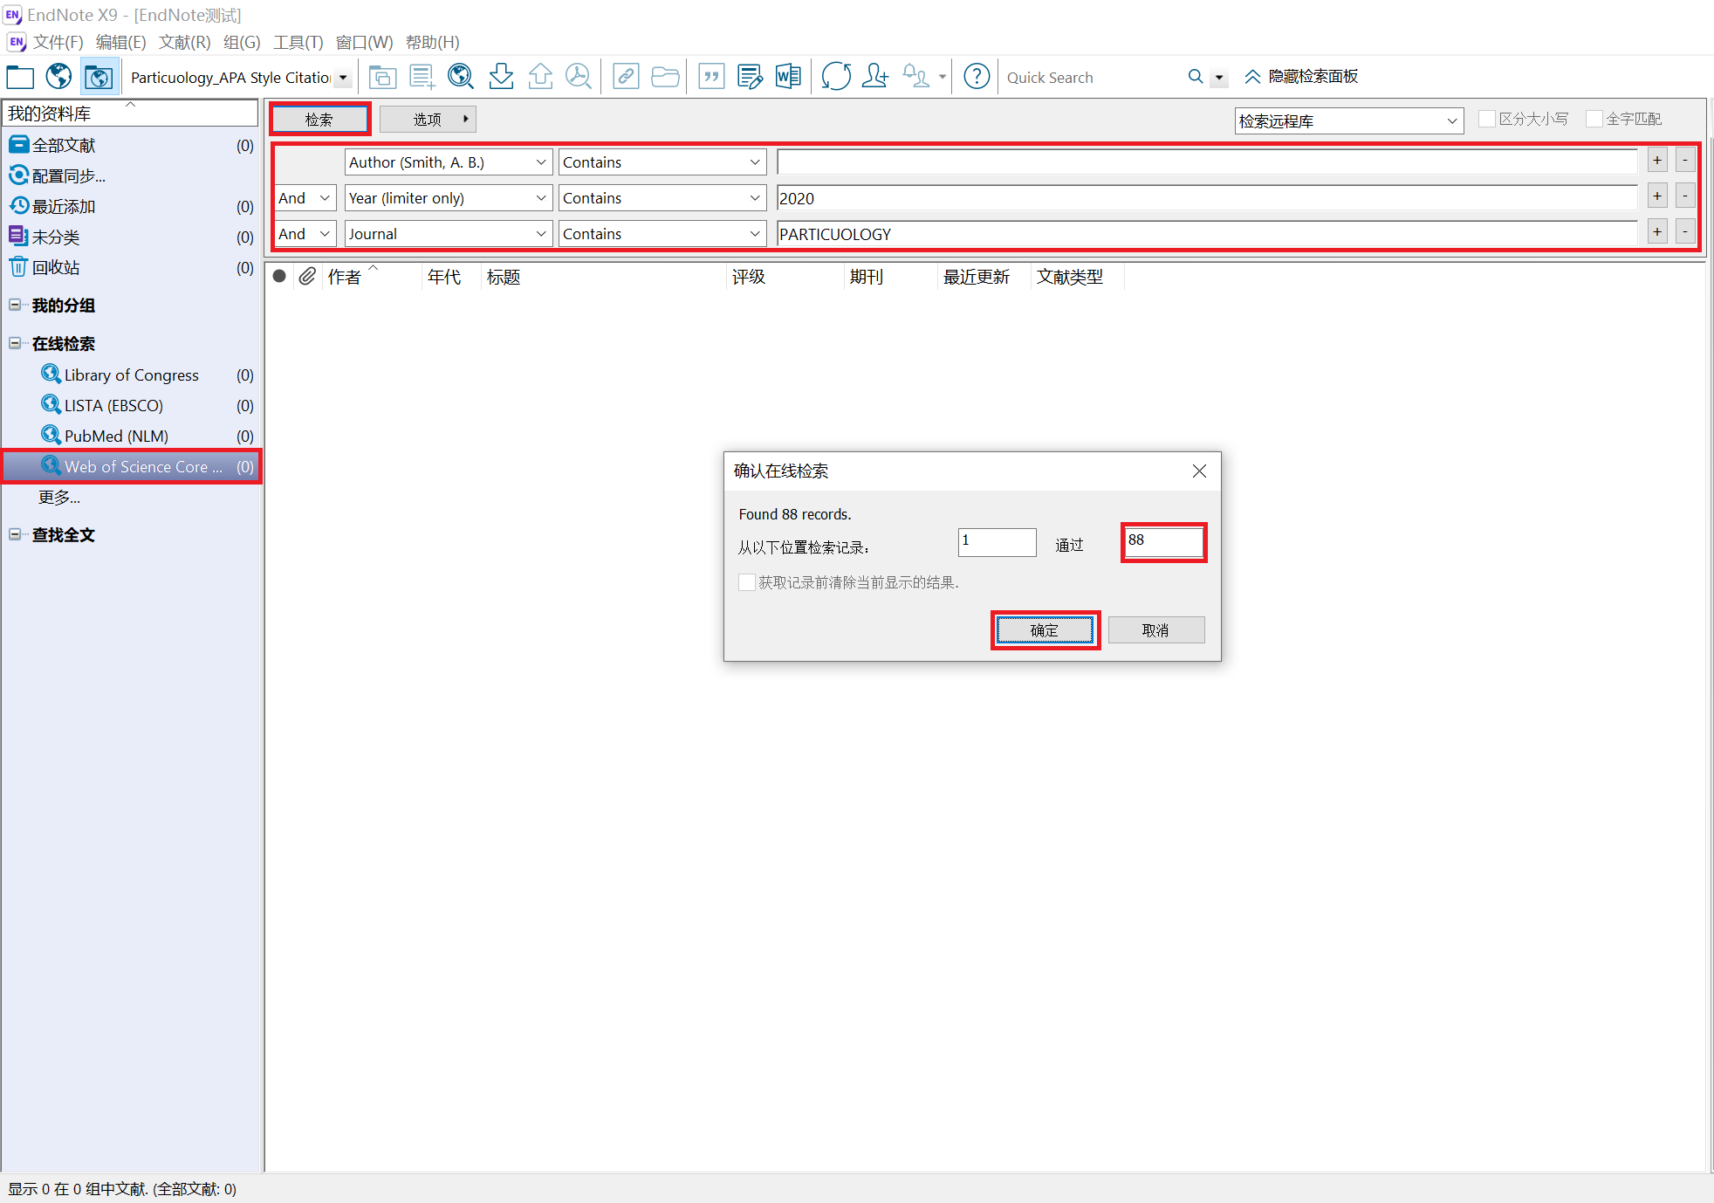Select Library of Congress online search
Viewport: 1714px width, 1203px height.
click(131, 375)
